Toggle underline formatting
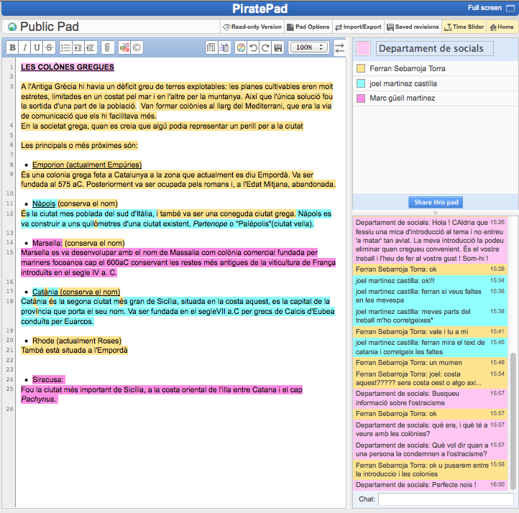Viewport: 519px width, 513px height. [x=37, y=48]
